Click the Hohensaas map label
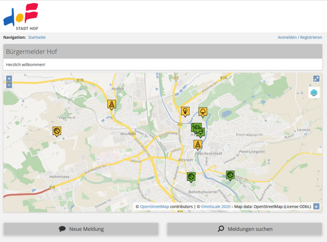Viewport: 327px width, 242px height. (59, 177)
